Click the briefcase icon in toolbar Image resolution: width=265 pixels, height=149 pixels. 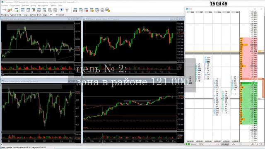click(x=102, y=10)
